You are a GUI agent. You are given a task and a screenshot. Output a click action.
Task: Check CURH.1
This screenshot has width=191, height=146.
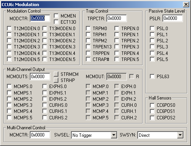tap(117, 111)
